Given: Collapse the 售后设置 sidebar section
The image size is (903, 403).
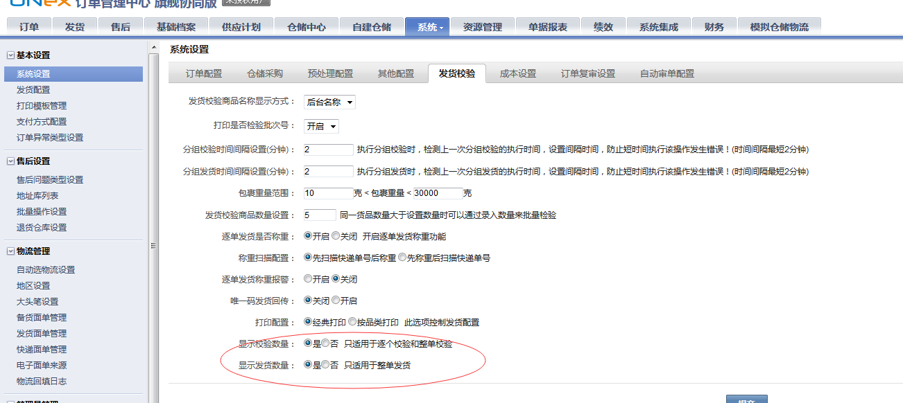Looking at the screenshot, I should 10,161.
